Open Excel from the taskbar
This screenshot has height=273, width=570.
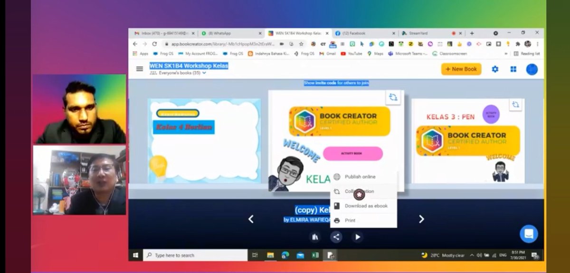315,255
